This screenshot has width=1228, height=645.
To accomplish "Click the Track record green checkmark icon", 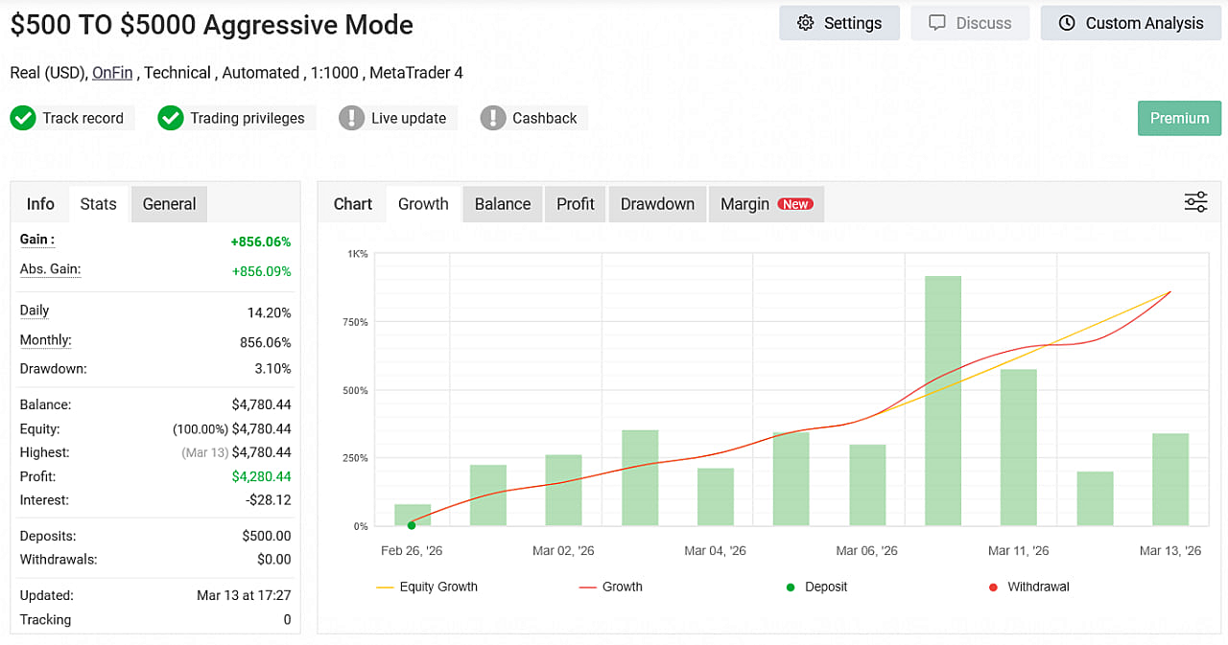I will click(23, 118).
